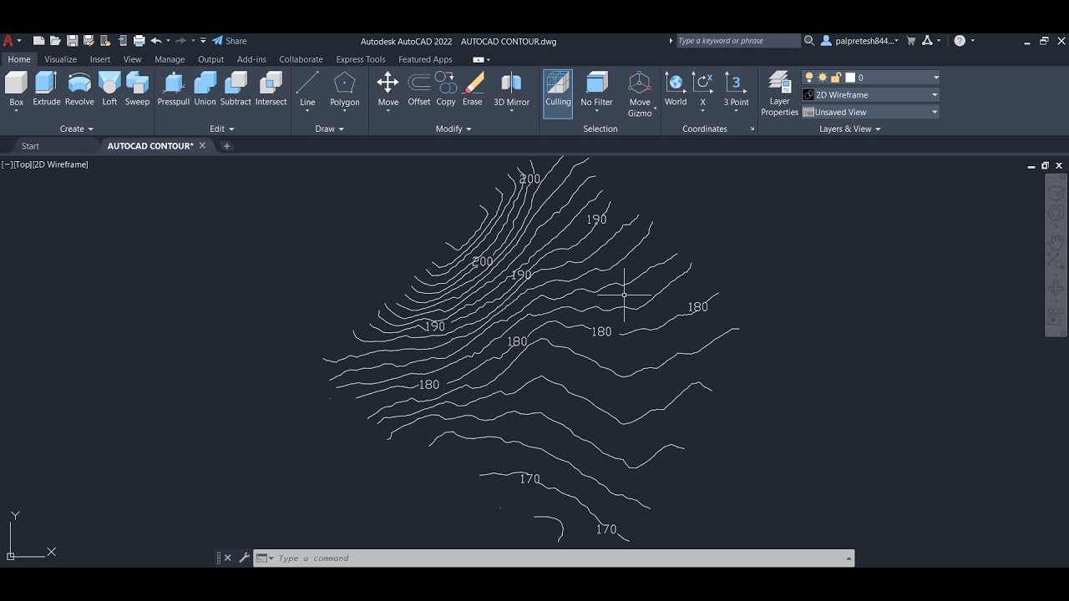Expand the Layers & View panel

coord(849,129)
